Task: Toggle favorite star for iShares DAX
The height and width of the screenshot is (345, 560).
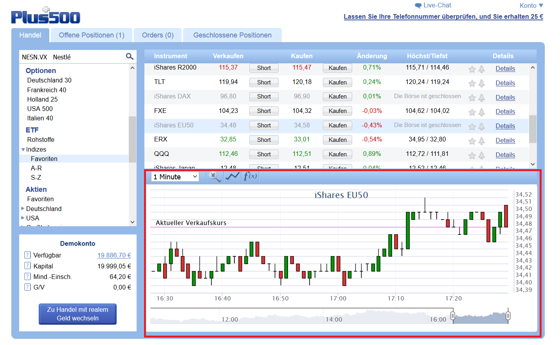Action: (472, 98)
